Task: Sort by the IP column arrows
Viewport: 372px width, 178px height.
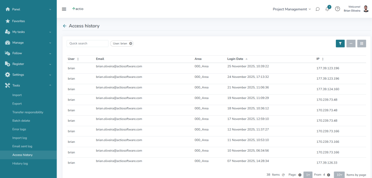Action: point(323,59)
